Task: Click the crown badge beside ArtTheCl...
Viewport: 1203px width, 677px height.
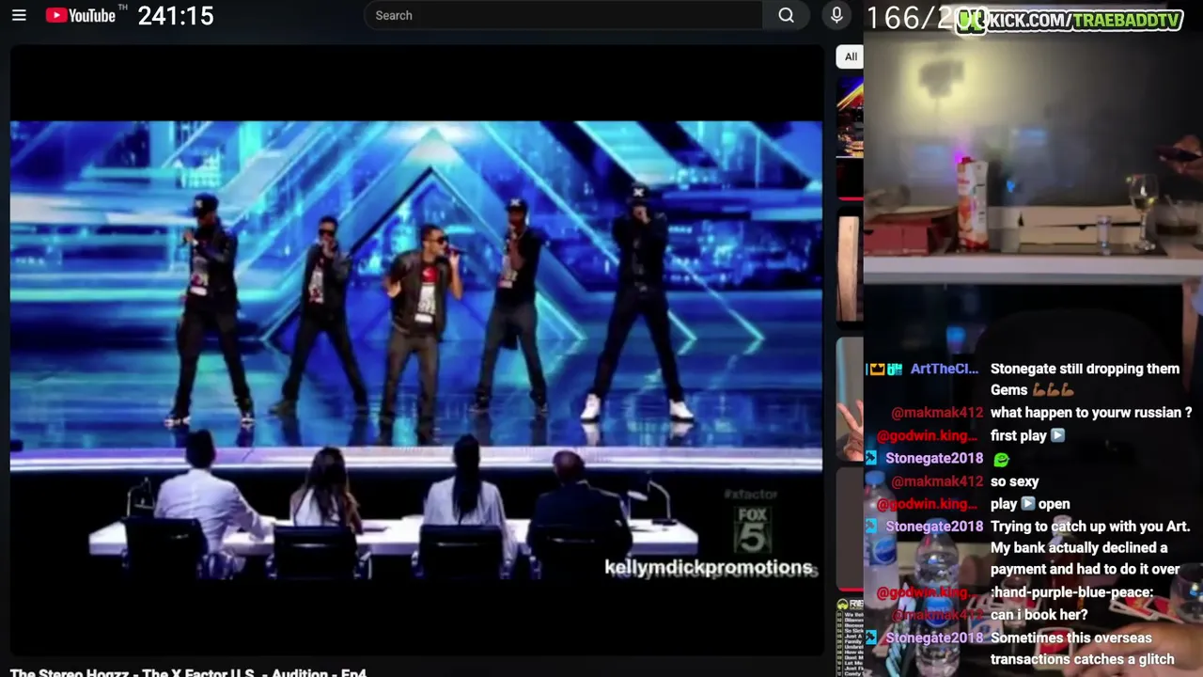Action: (876, 369)
